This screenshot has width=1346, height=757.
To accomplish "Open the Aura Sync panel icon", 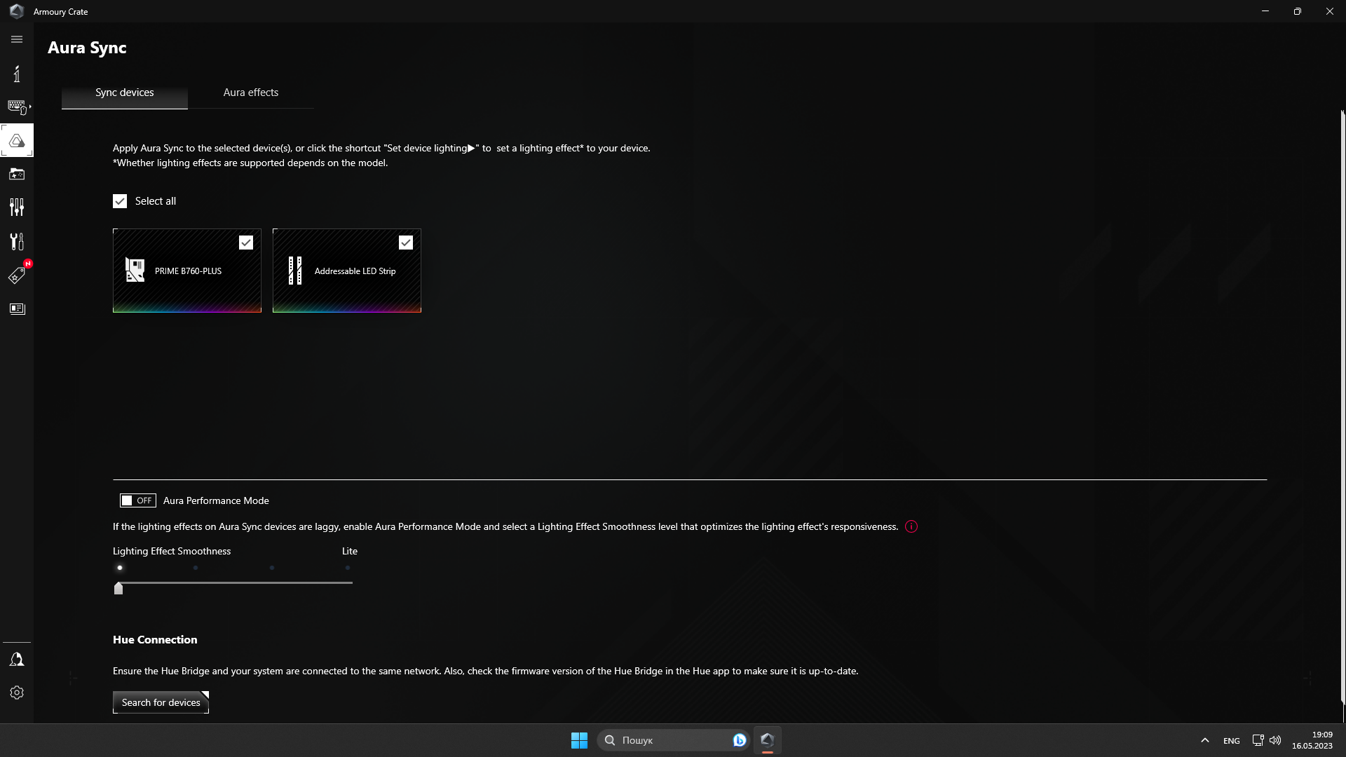I will 17,139.
